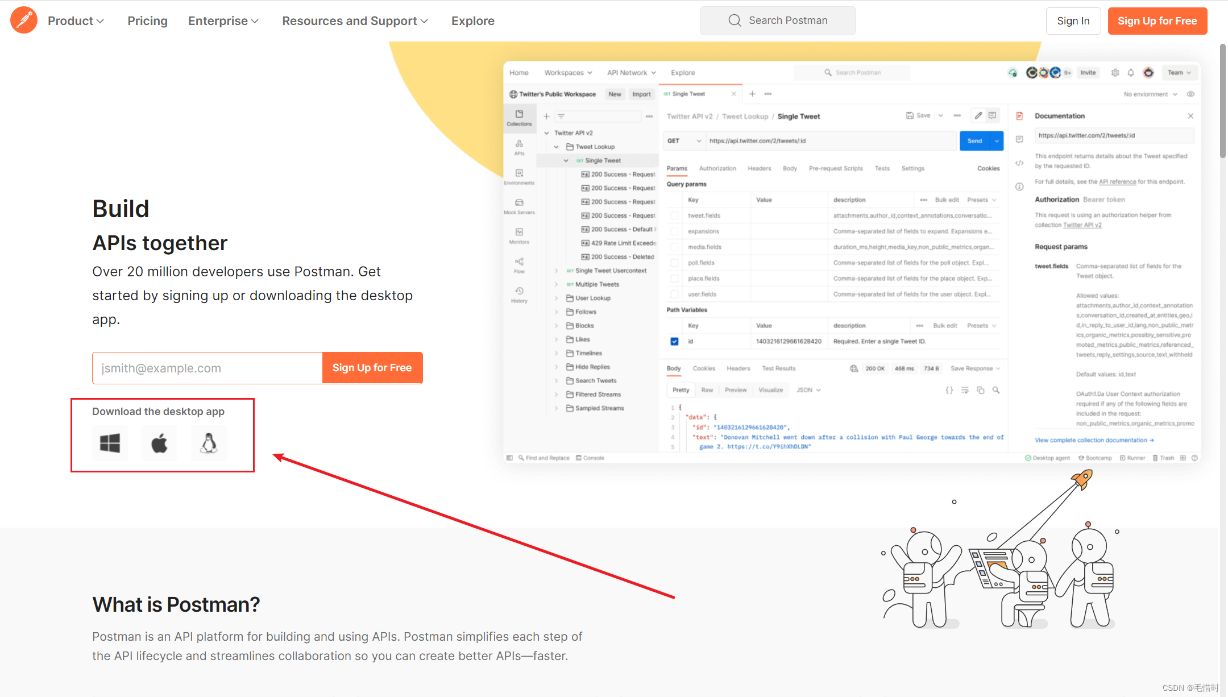
Task: Click the settings gear in the app preview header
Action: [x=1115, y=73]
